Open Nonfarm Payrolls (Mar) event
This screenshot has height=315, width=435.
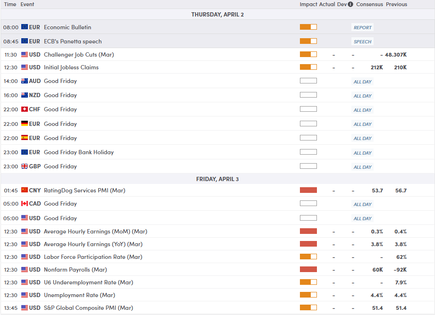(x=75, y=270)
